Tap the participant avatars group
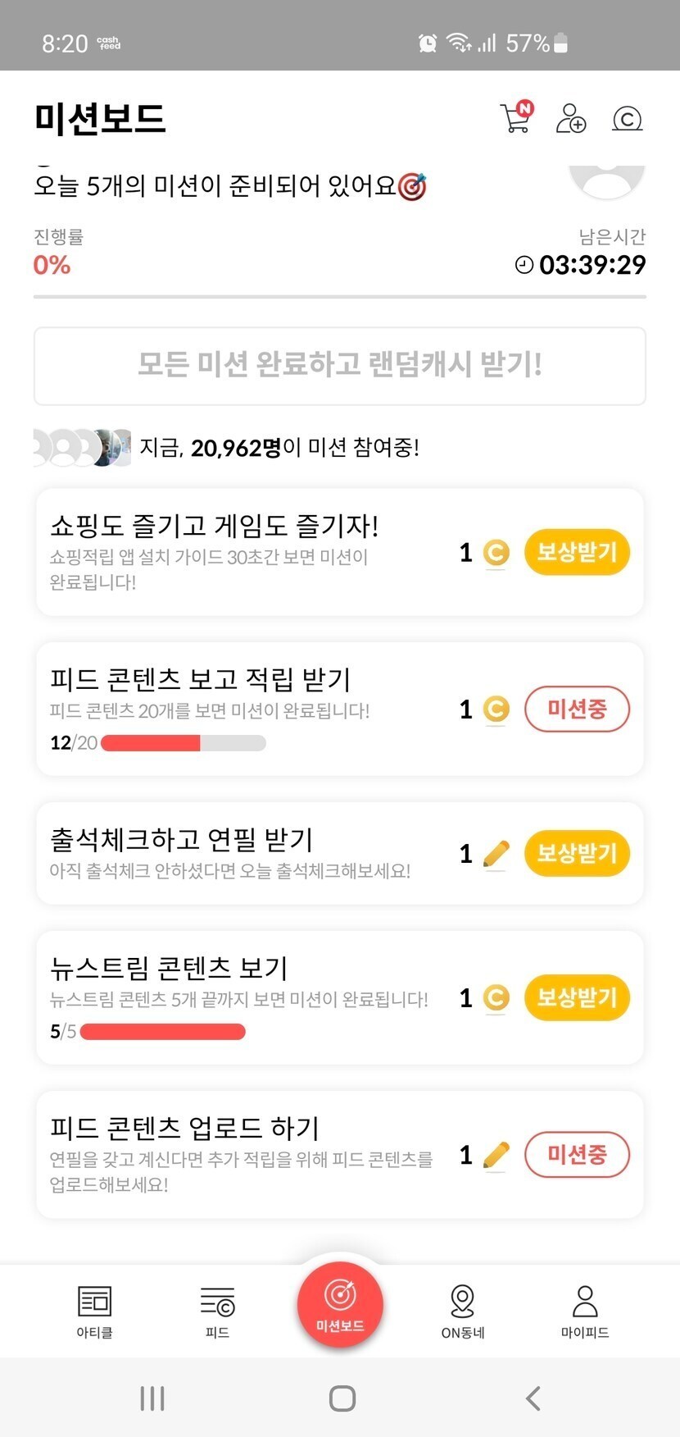680x1437 pixels. [82, 448]
